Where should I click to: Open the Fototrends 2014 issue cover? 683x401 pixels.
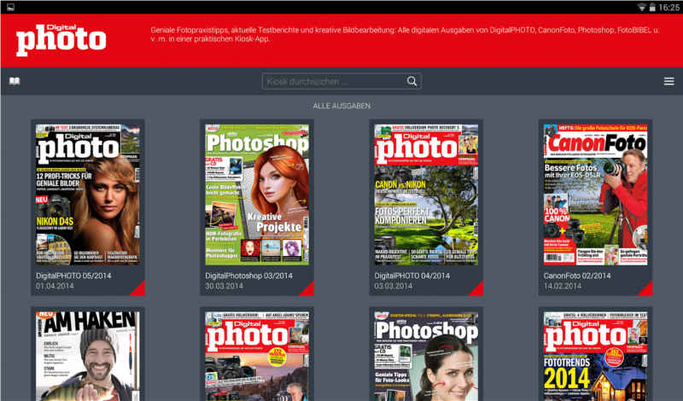click(x=595, y=356)
